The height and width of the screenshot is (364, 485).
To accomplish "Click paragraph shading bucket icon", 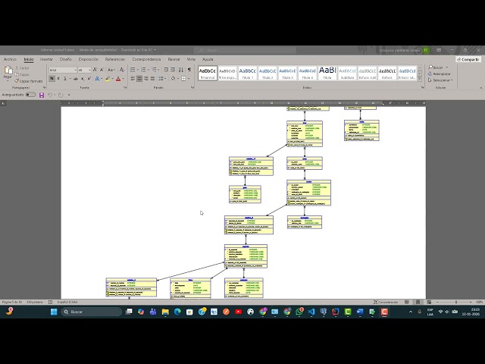I will click(x=173, y=79).
